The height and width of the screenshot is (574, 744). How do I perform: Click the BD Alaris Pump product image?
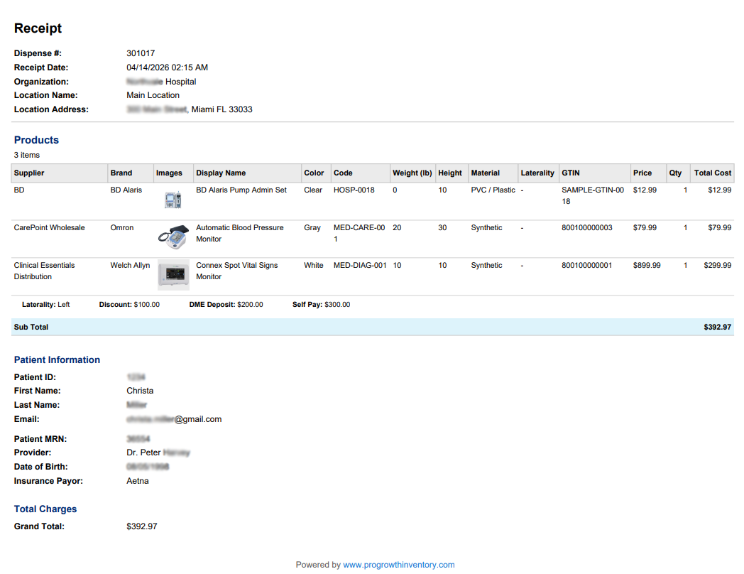[x=173, y=200]
